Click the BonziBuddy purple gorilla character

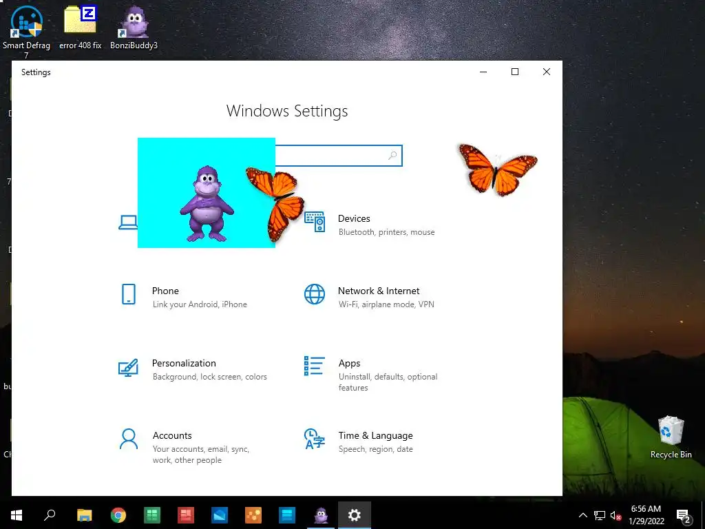point(207,203)
